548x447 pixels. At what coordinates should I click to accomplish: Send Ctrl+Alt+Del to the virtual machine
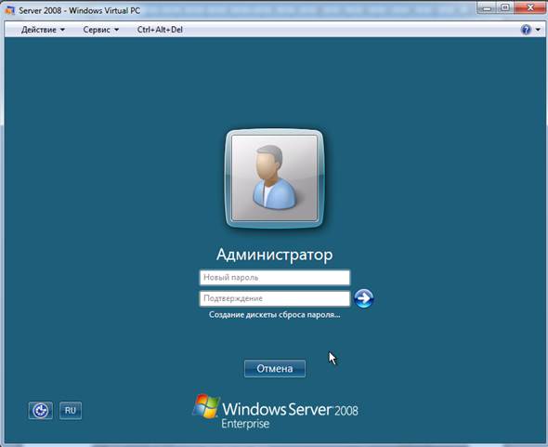tap(160, 30)
